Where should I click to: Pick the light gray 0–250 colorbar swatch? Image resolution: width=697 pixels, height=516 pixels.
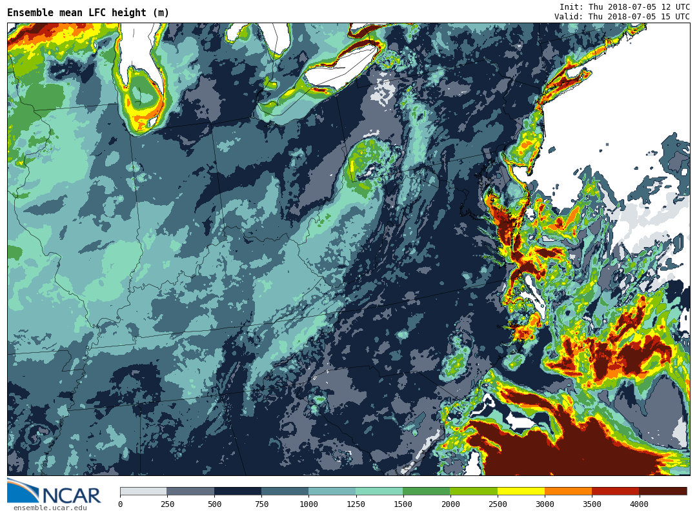coord(143,491)
